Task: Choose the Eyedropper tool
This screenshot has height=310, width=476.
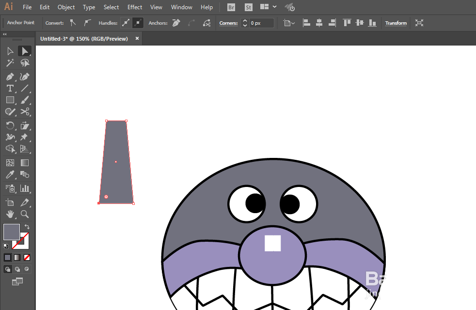Action: (x=10, y=175)
